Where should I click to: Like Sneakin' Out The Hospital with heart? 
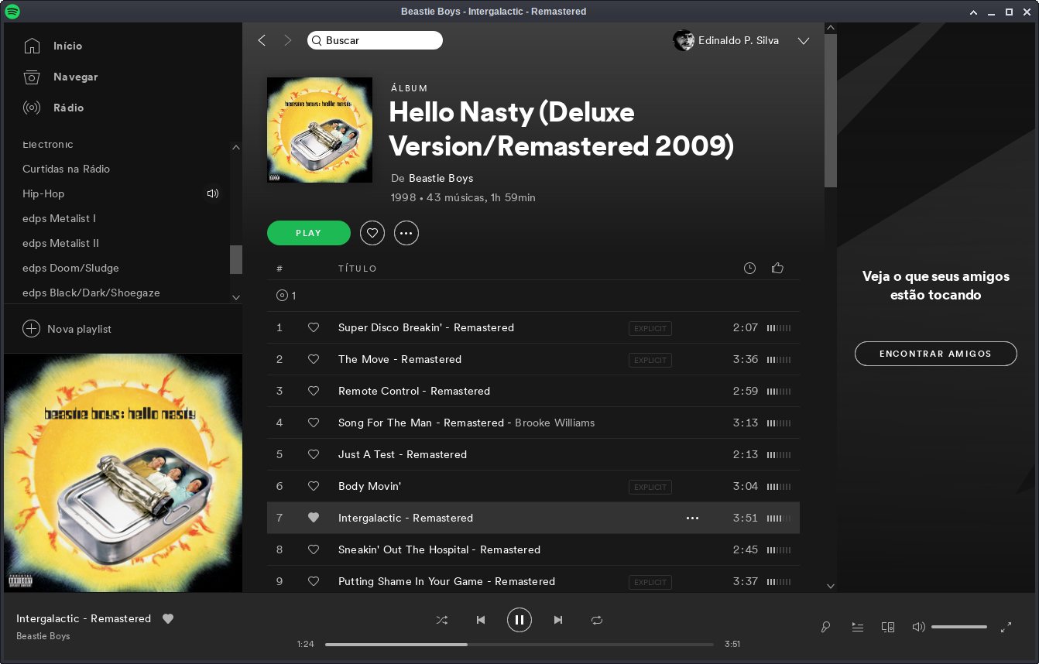pyautogui.click(x=314, y=549)
